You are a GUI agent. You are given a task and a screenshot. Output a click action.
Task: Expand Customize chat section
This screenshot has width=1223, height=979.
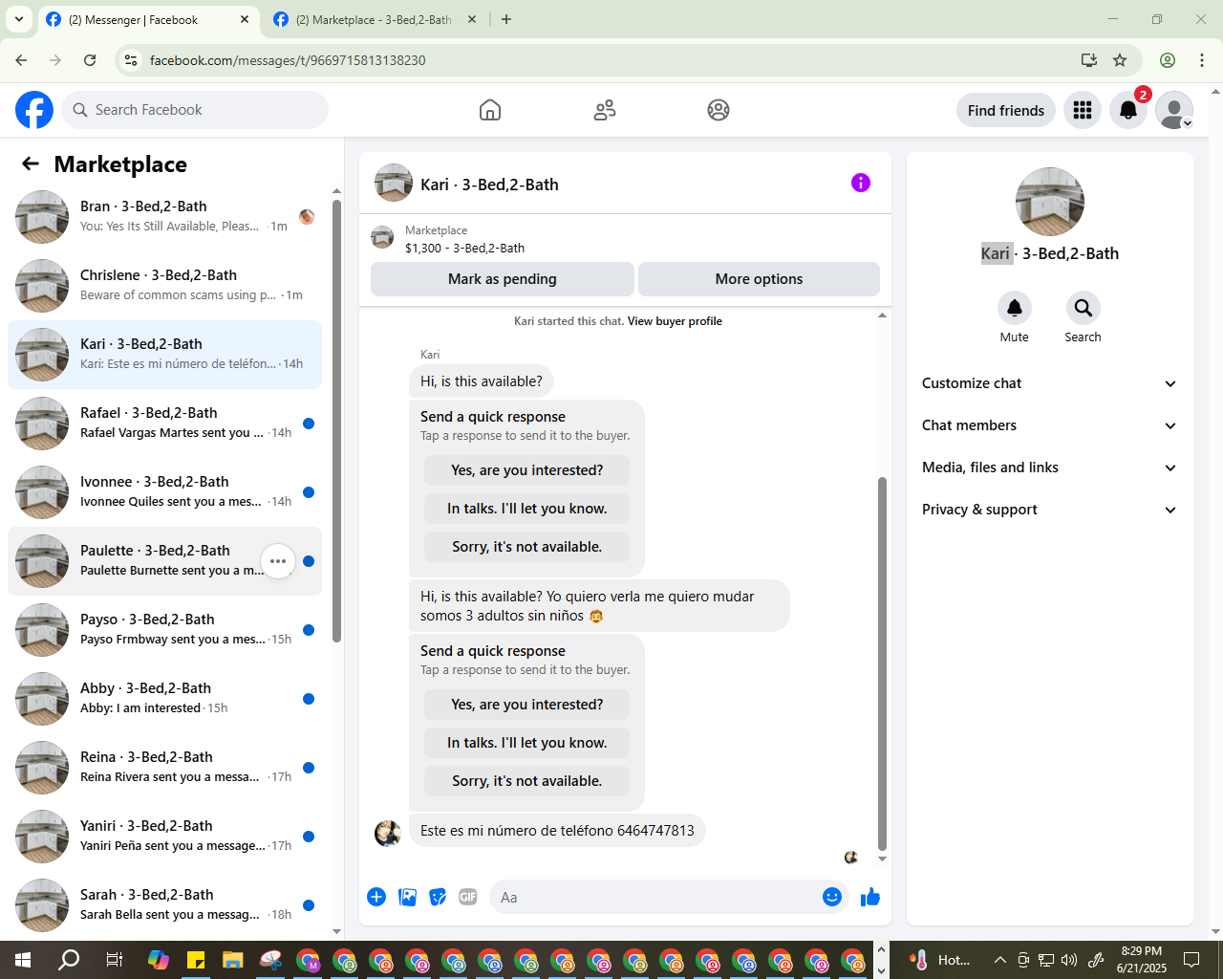click(x=1050, y=383)
